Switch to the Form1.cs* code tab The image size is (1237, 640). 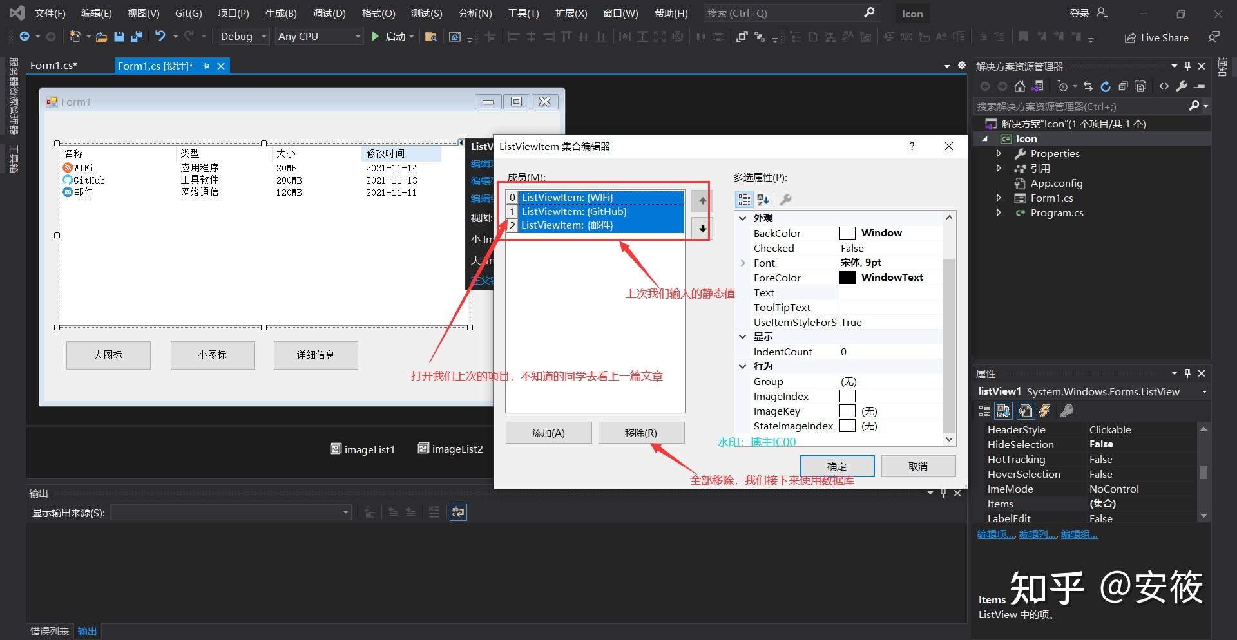pos(54,66)
